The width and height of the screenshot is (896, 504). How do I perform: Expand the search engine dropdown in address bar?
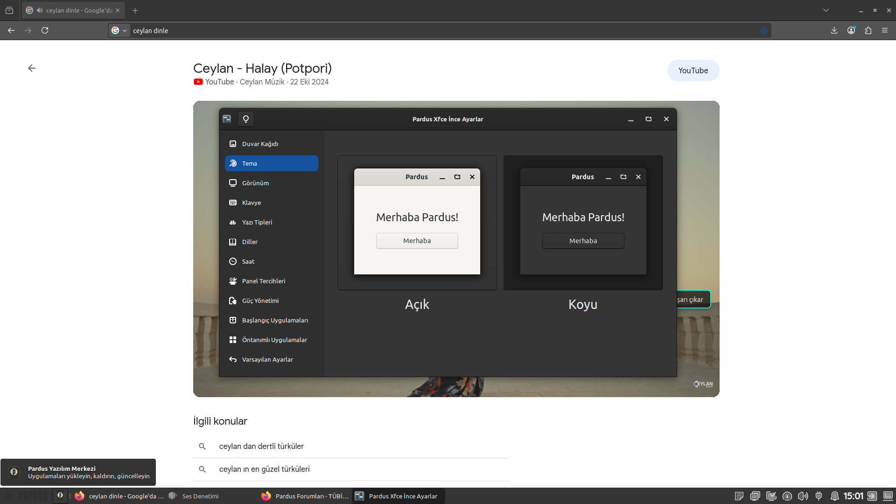coord(119,30)
